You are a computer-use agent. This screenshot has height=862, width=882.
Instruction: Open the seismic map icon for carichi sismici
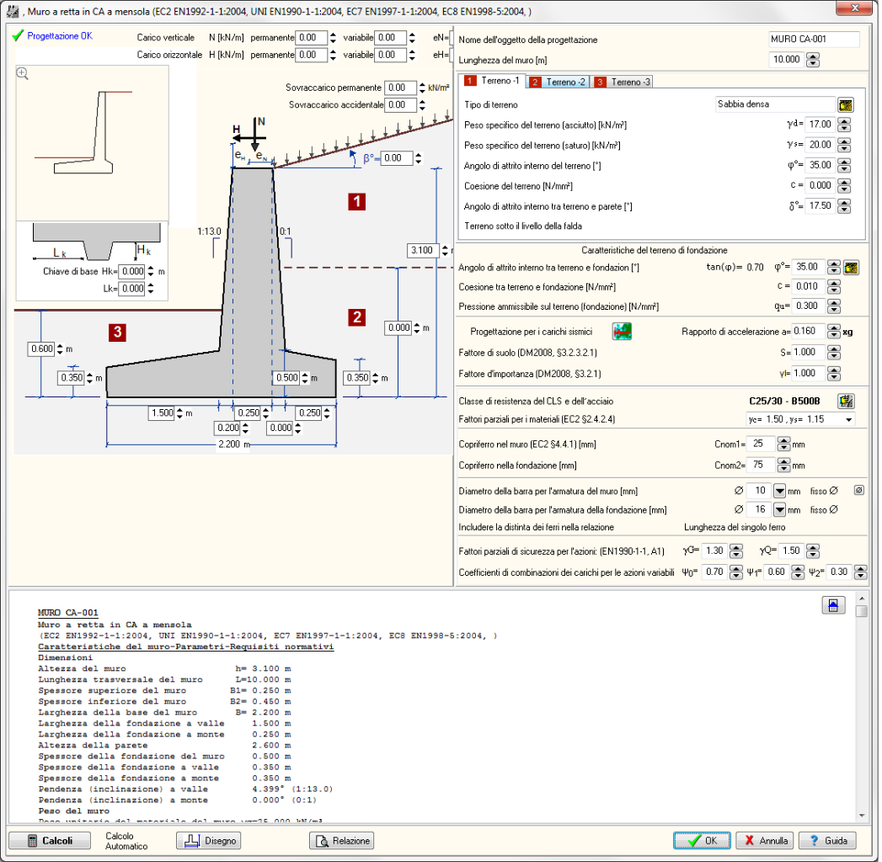622,331
